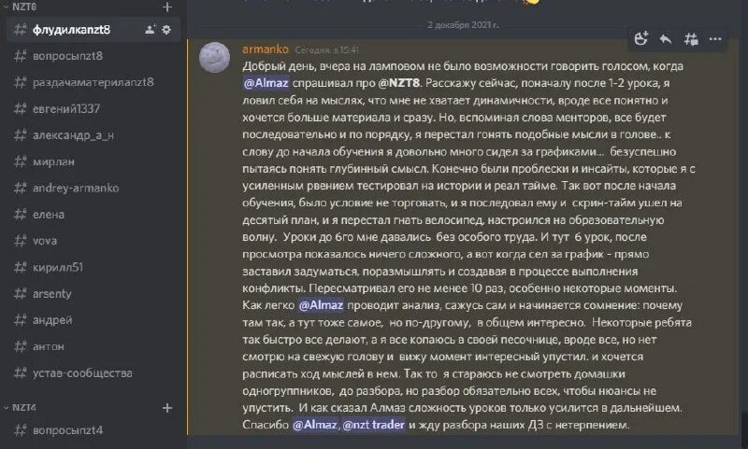This screenshot has height=449, width=748.
Task: Click the hash icon of arsenty
Action: (20, 294)
